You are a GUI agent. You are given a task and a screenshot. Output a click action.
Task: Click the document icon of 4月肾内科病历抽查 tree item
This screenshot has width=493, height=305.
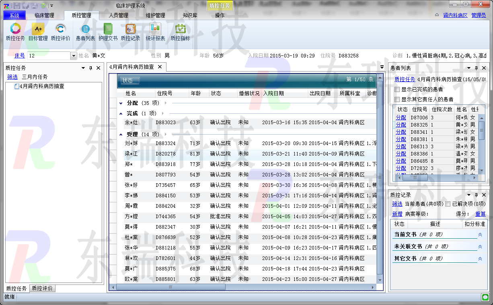[x=16, y=86]
